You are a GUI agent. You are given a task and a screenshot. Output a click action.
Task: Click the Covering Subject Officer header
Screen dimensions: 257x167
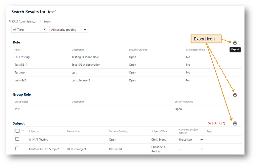[189, 131]
